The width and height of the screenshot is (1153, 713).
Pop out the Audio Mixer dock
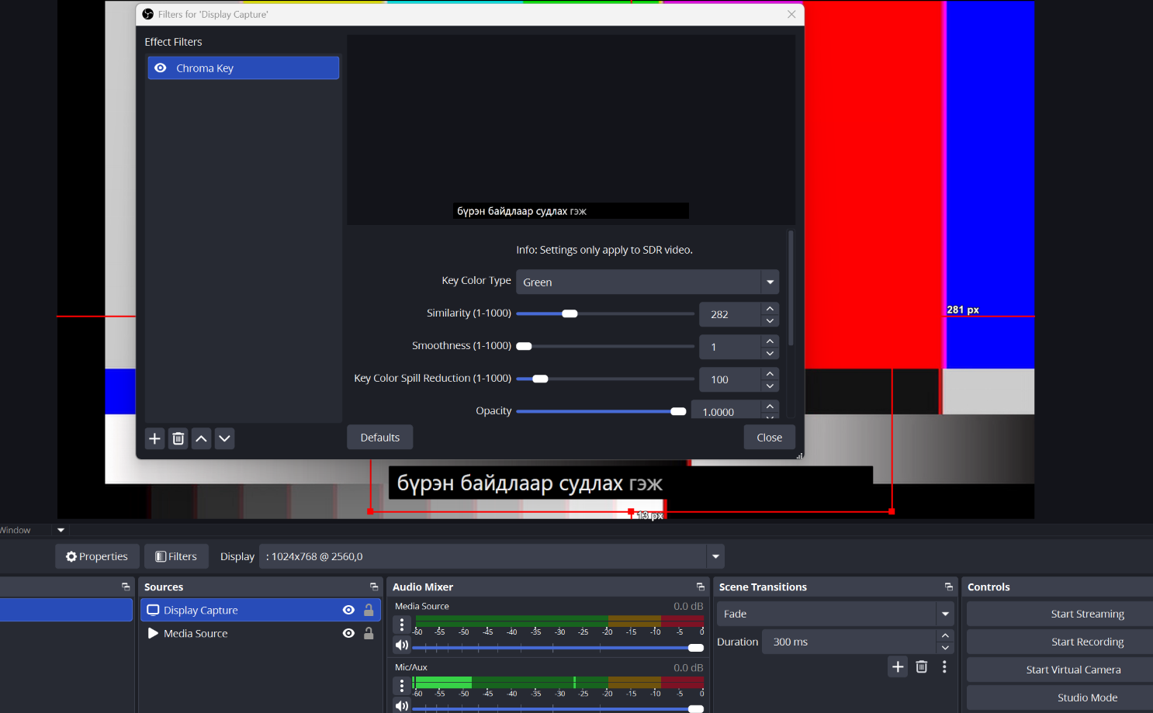click(x=700, y=587)
